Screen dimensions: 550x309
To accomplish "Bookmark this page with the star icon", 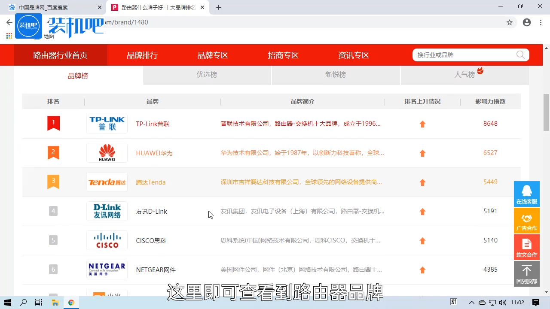I will tap(510, 22).
